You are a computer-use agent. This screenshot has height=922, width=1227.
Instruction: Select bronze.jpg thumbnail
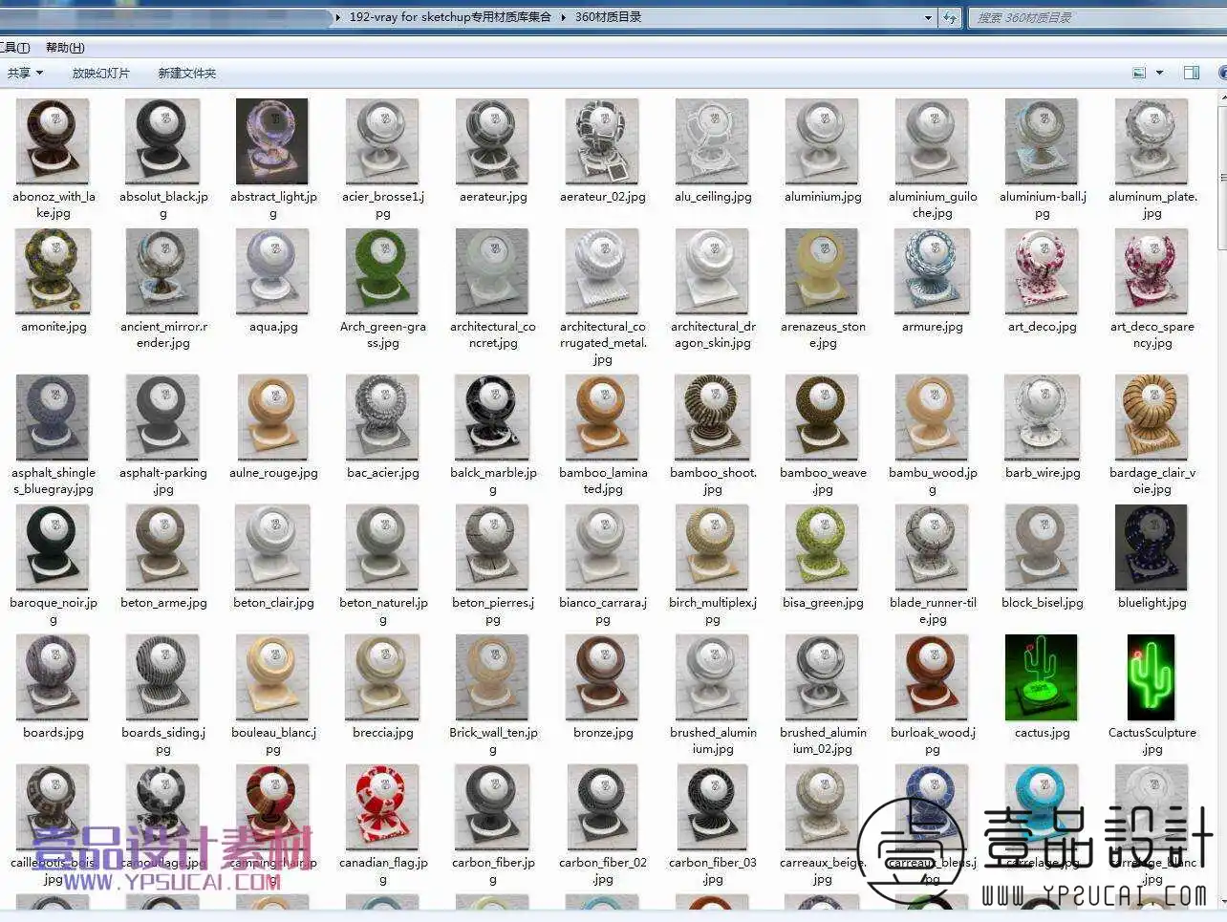click(x=602, y=677)
